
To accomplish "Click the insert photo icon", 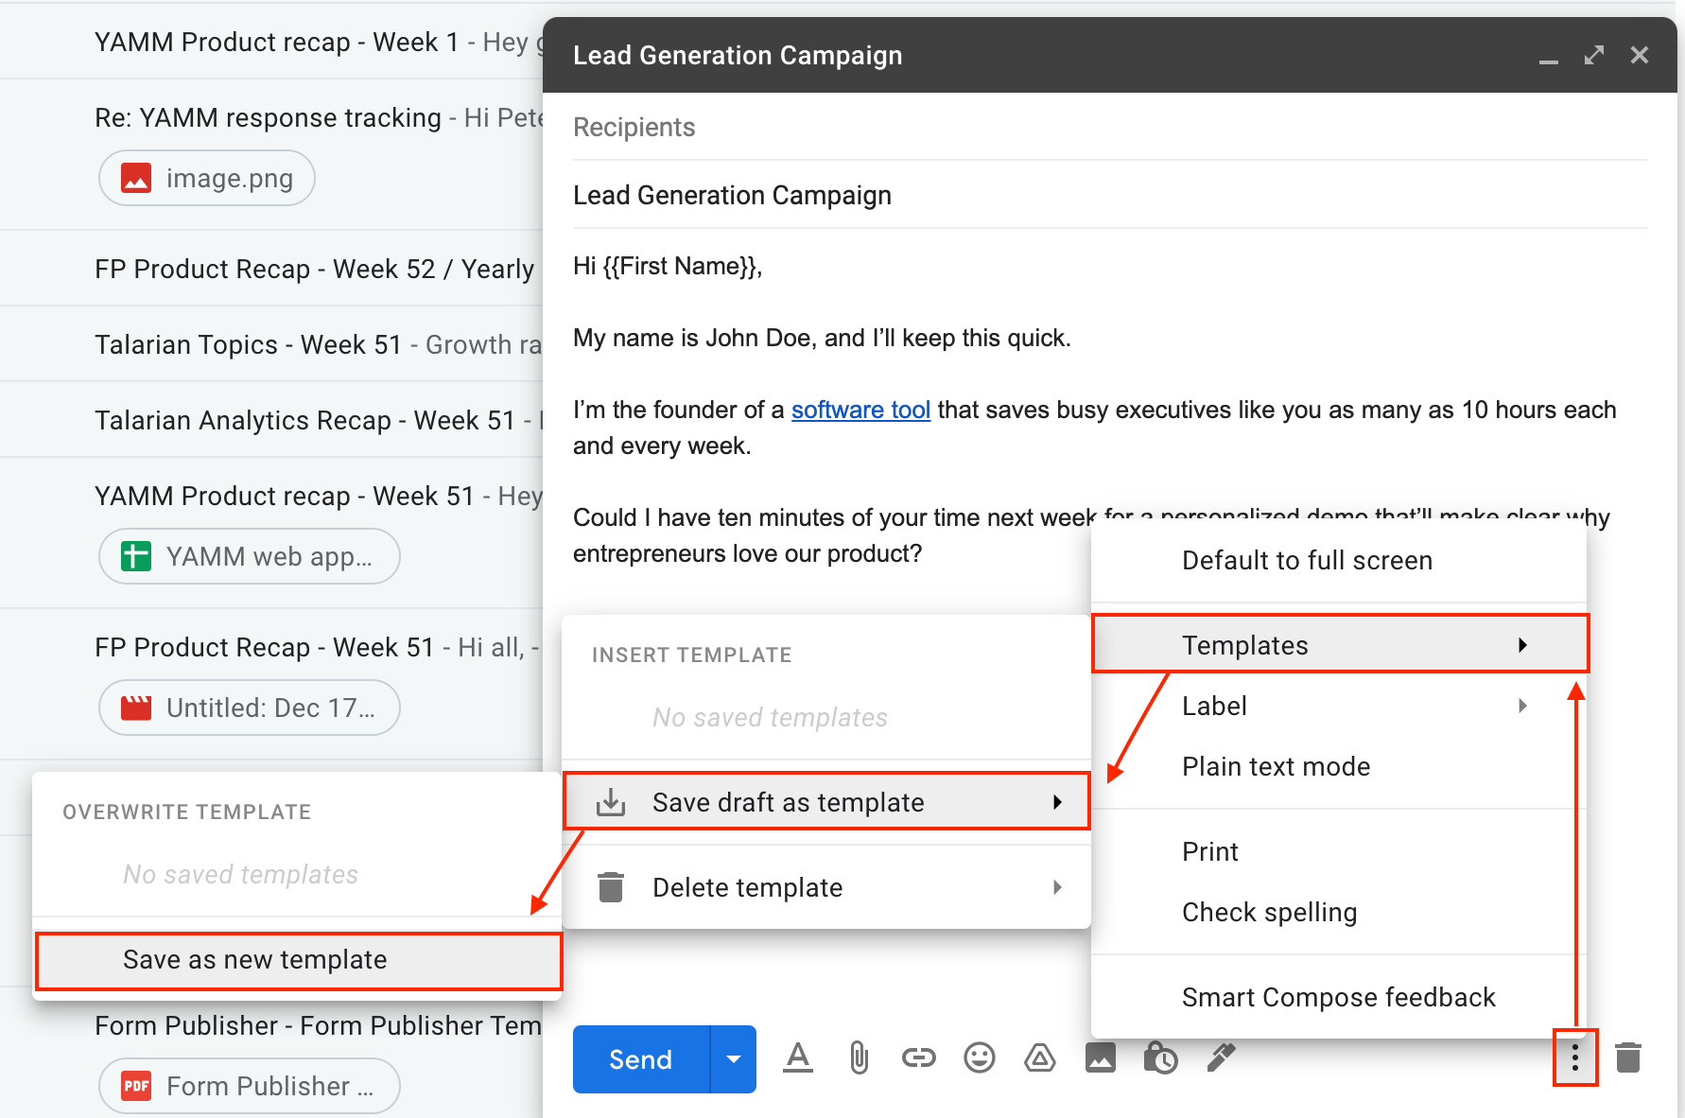I will pos(1100,1057).
